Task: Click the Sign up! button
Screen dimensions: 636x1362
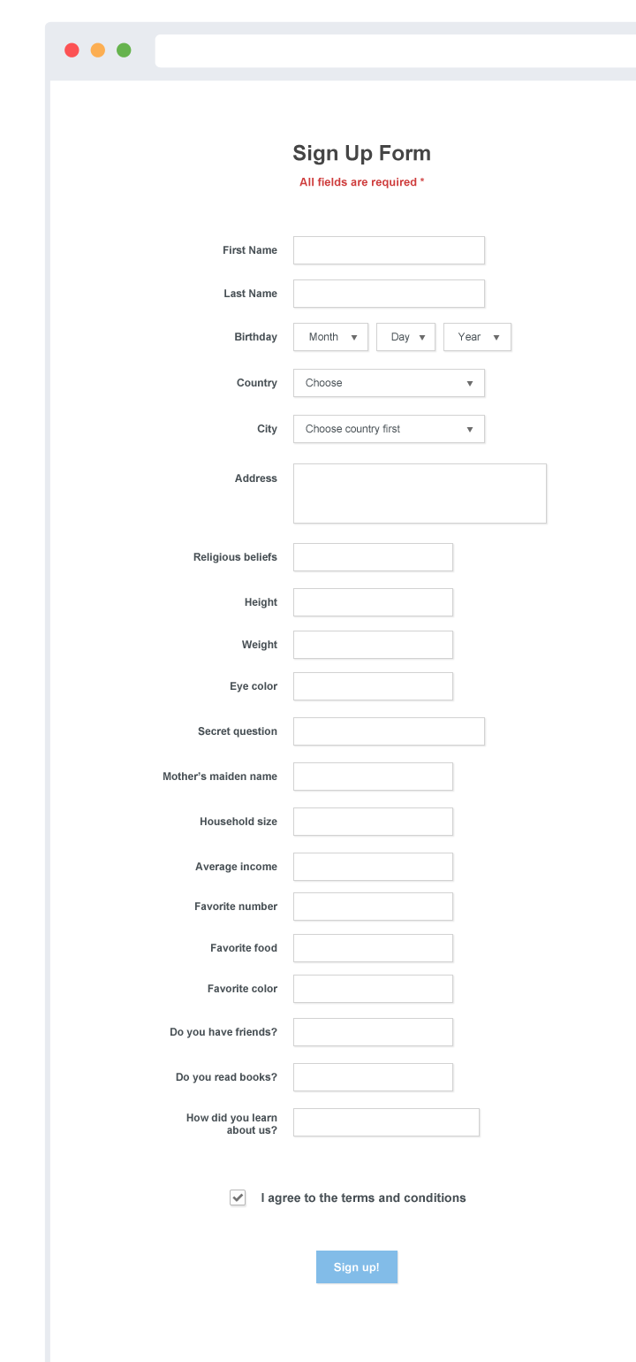Action: point(357,1266)
